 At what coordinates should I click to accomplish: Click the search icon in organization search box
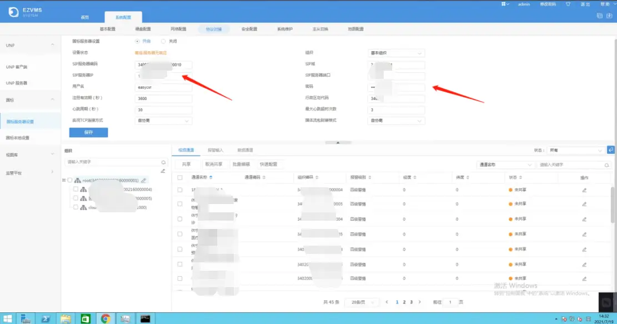[x=163, y=162]
